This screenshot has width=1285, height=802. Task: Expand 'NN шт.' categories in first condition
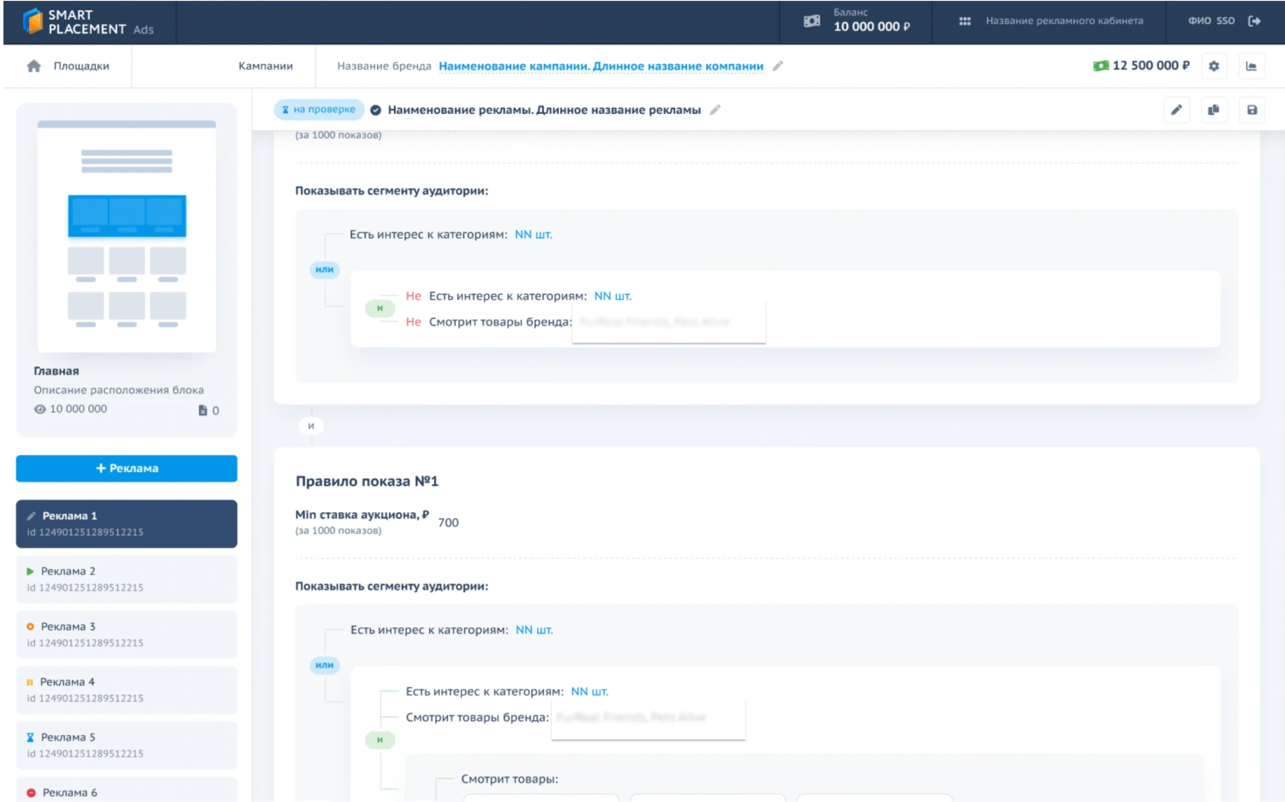point(533,235)
